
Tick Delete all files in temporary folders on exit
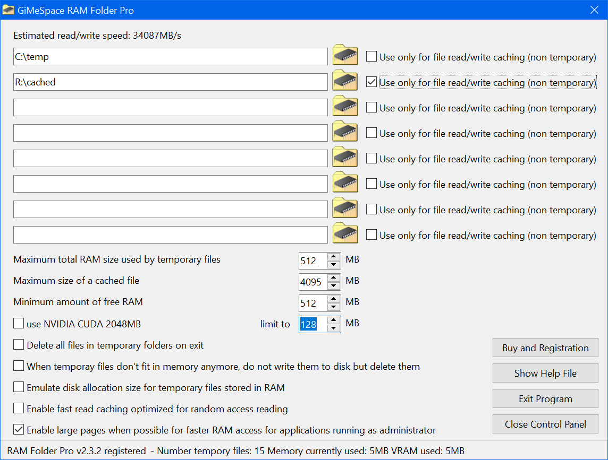click(x=19, y=345)
